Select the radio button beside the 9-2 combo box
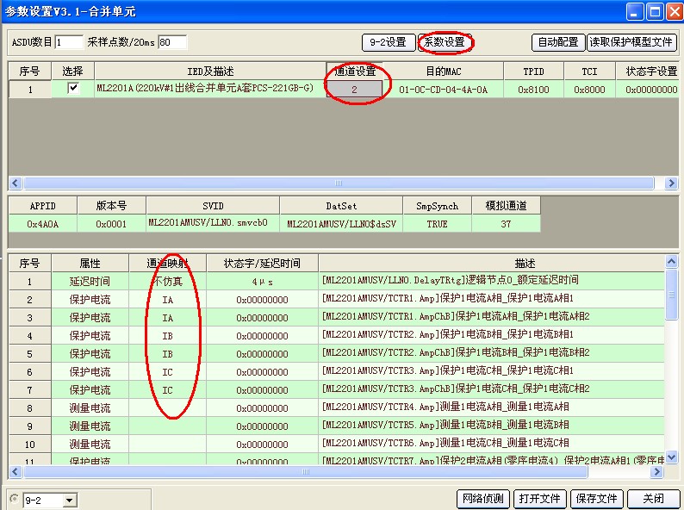Viewport: 684px width, 510px height. pyautogui.click(x=13, y=499)
